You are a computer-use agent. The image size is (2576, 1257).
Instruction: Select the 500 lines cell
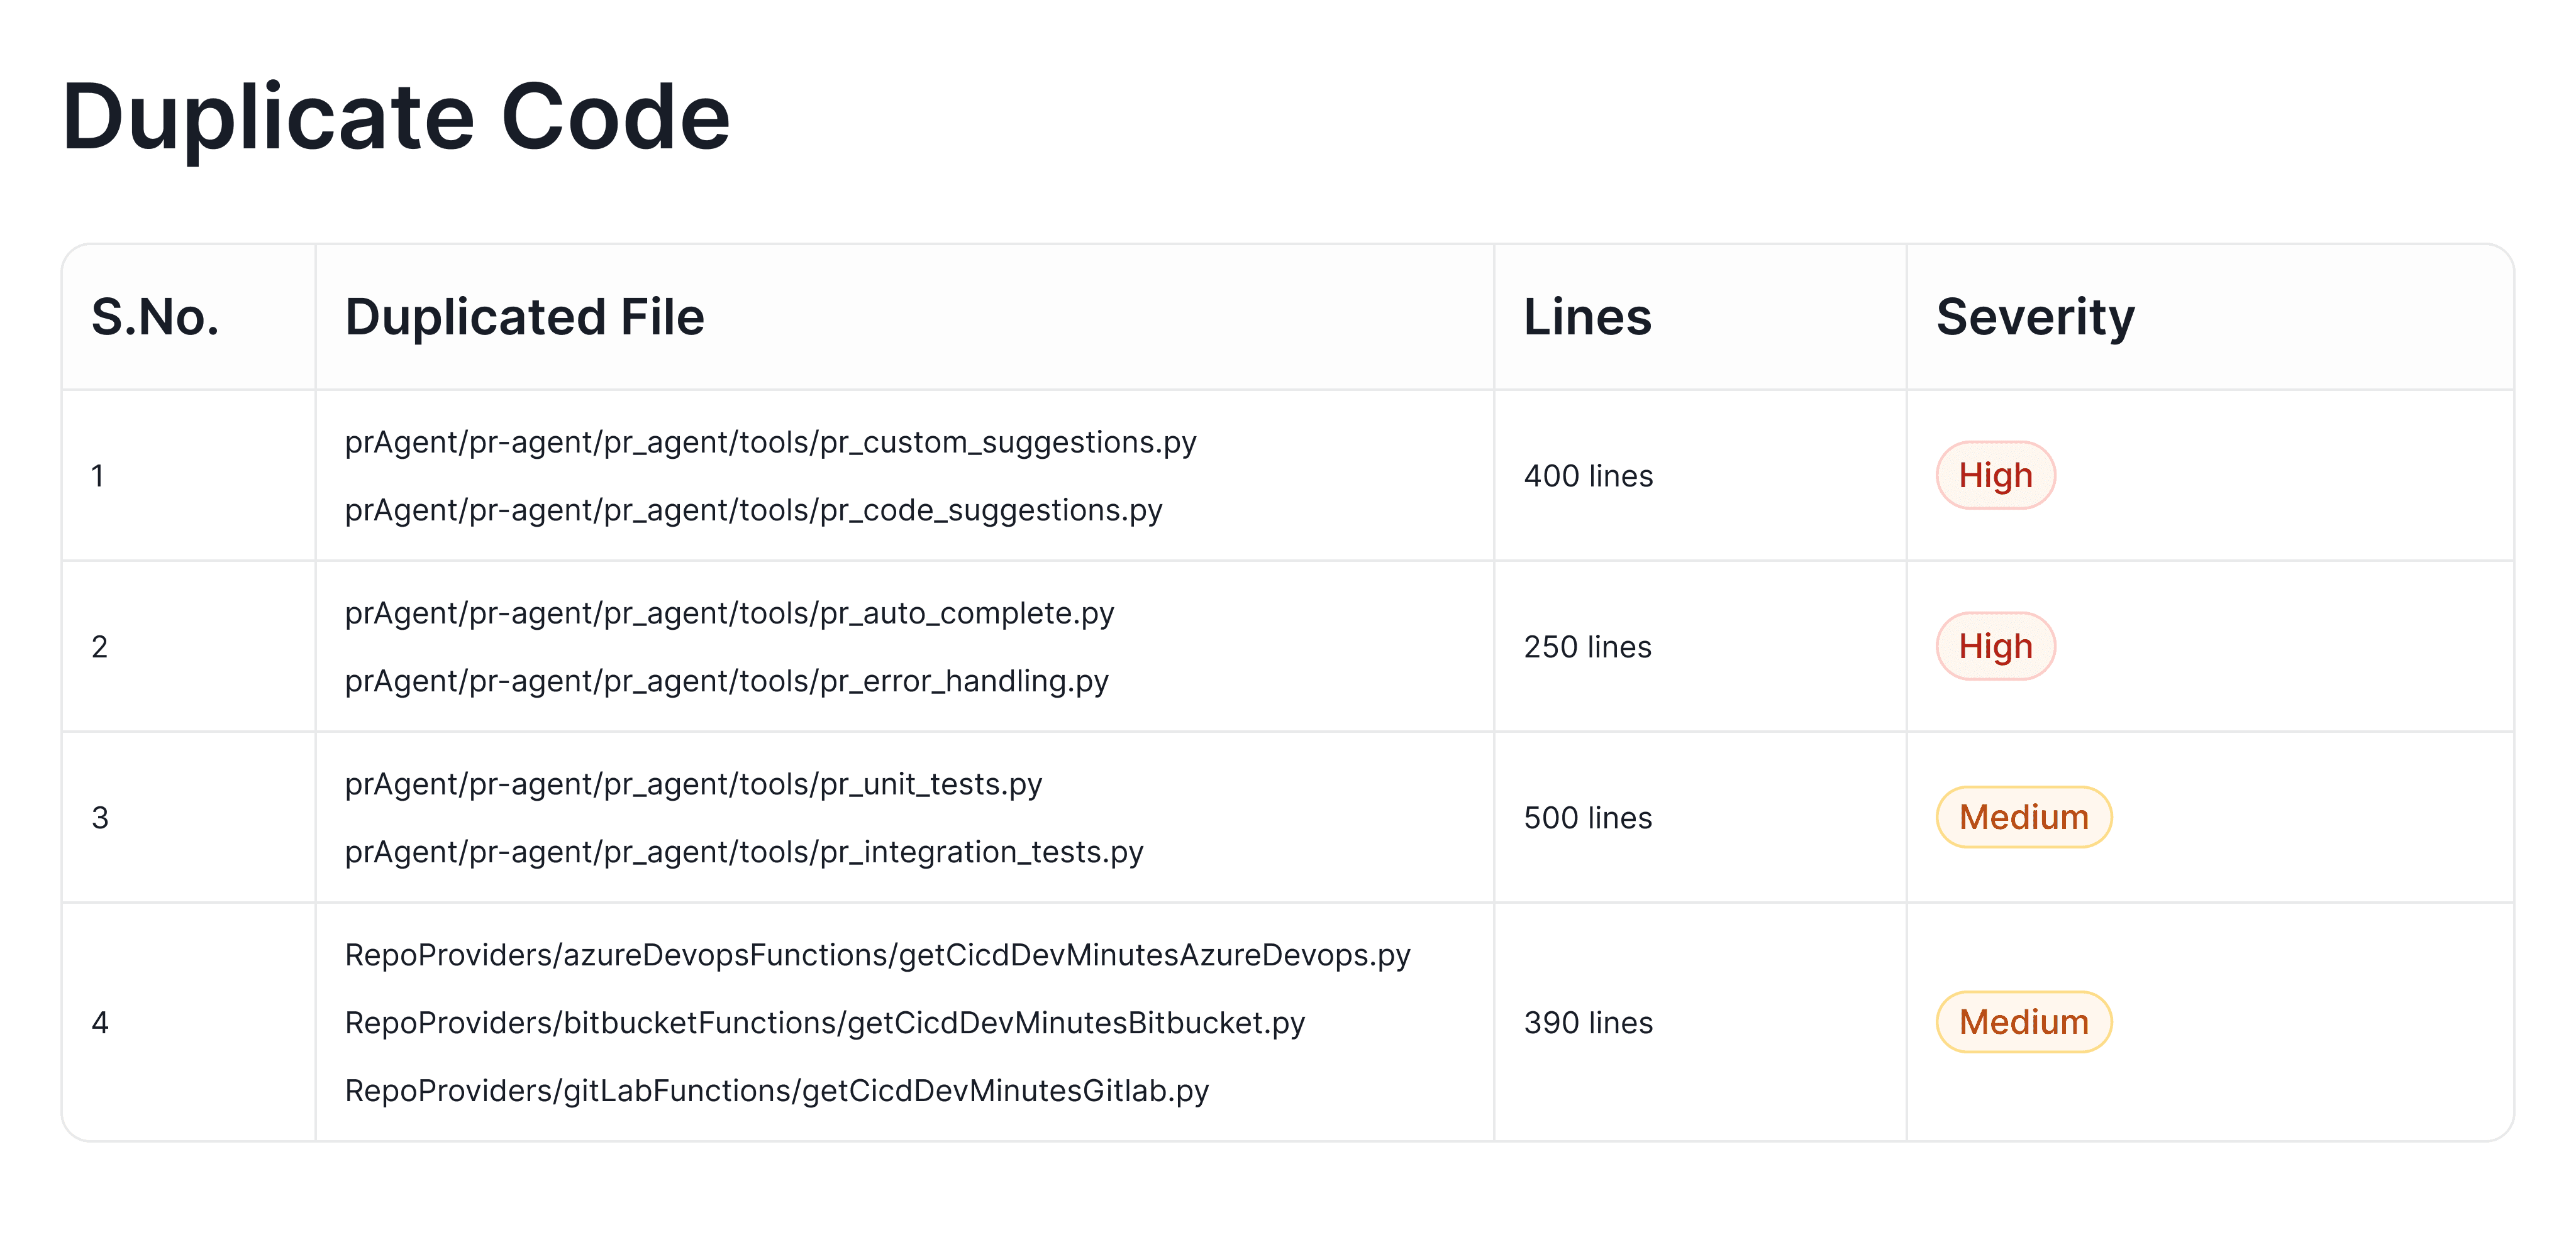point(1588,817)
